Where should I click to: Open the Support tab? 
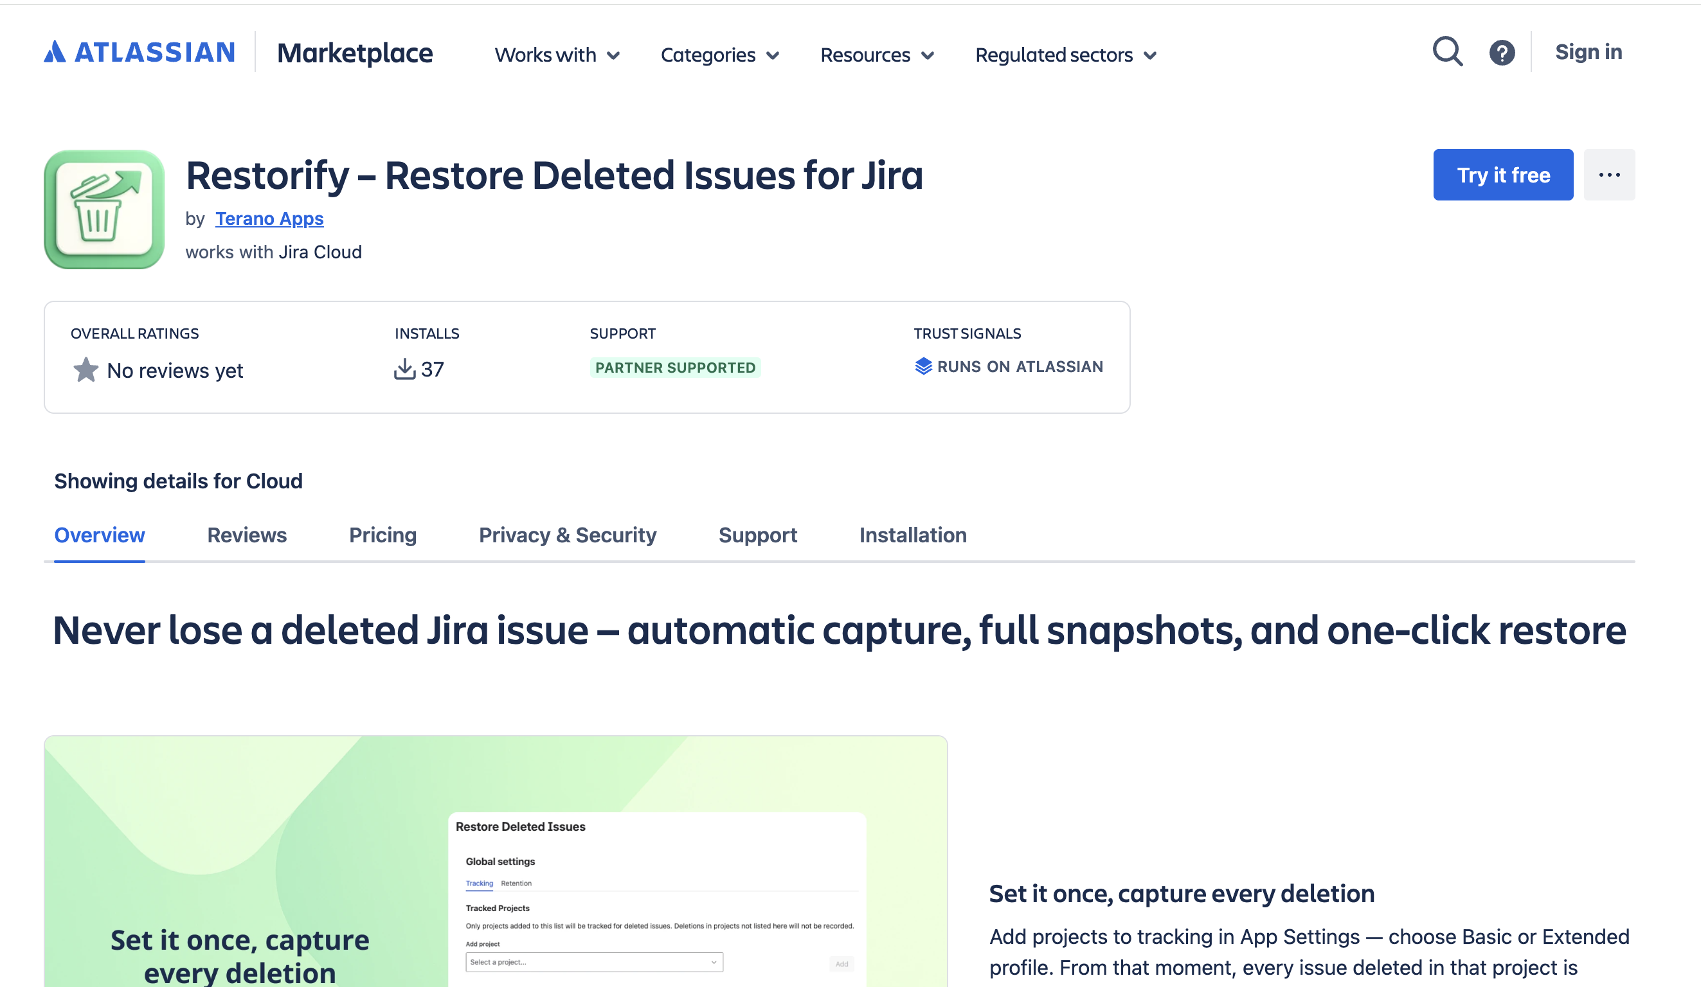coord(757,535)
